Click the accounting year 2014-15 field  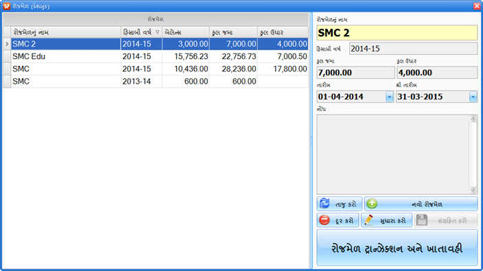point(413,49)
